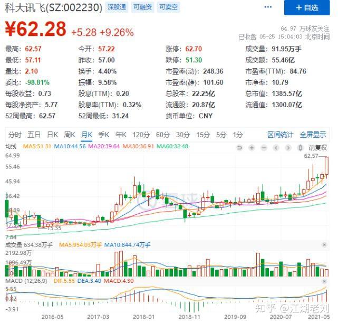Click the reset chart arrow icon

(x=239, y=148)
